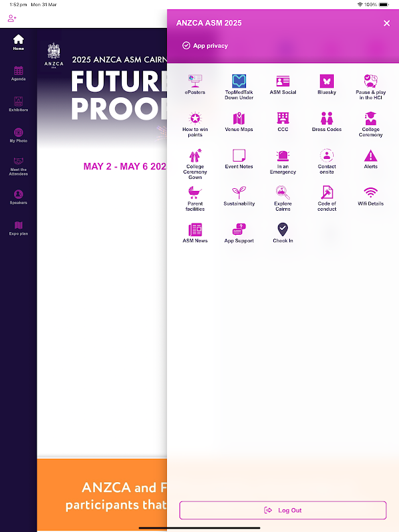The image size is (399, 532).
Task: Open My Photo in the sidebar
Action: [x=19, y=135]
